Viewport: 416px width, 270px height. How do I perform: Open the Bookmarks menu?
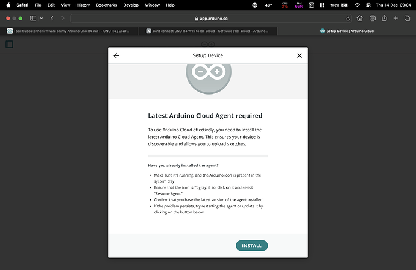pyautogui.click(x=106, y=5)
